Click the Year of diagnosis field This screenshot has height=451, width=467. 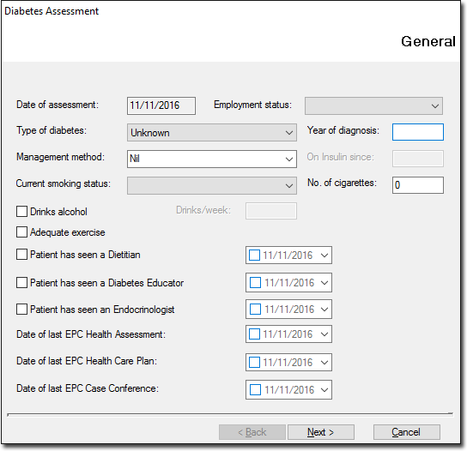click(418, 132)
